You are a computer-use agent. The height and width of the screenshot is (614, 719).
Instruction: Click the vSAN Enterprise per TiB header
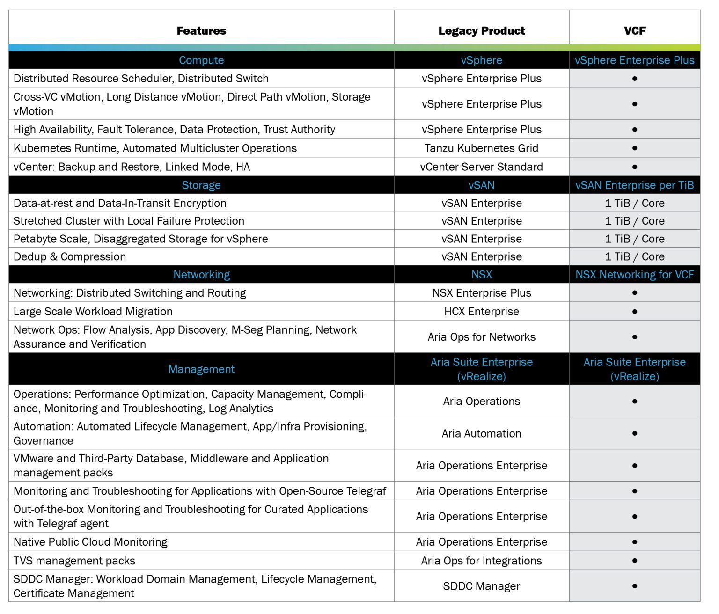tap(635, 185)
